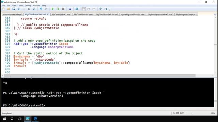Undo the last edit
Viewport: 218px width, 122px height.
point(41,9)
